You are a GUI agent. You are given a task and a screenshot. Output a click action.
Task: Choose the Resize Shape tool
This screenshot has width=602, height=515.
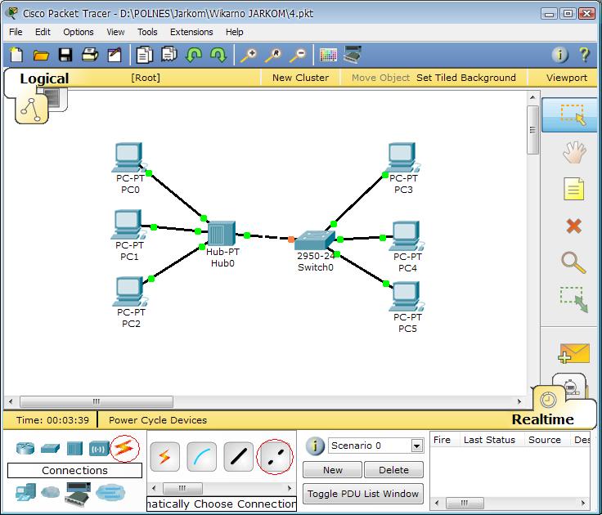coord(574,299)
